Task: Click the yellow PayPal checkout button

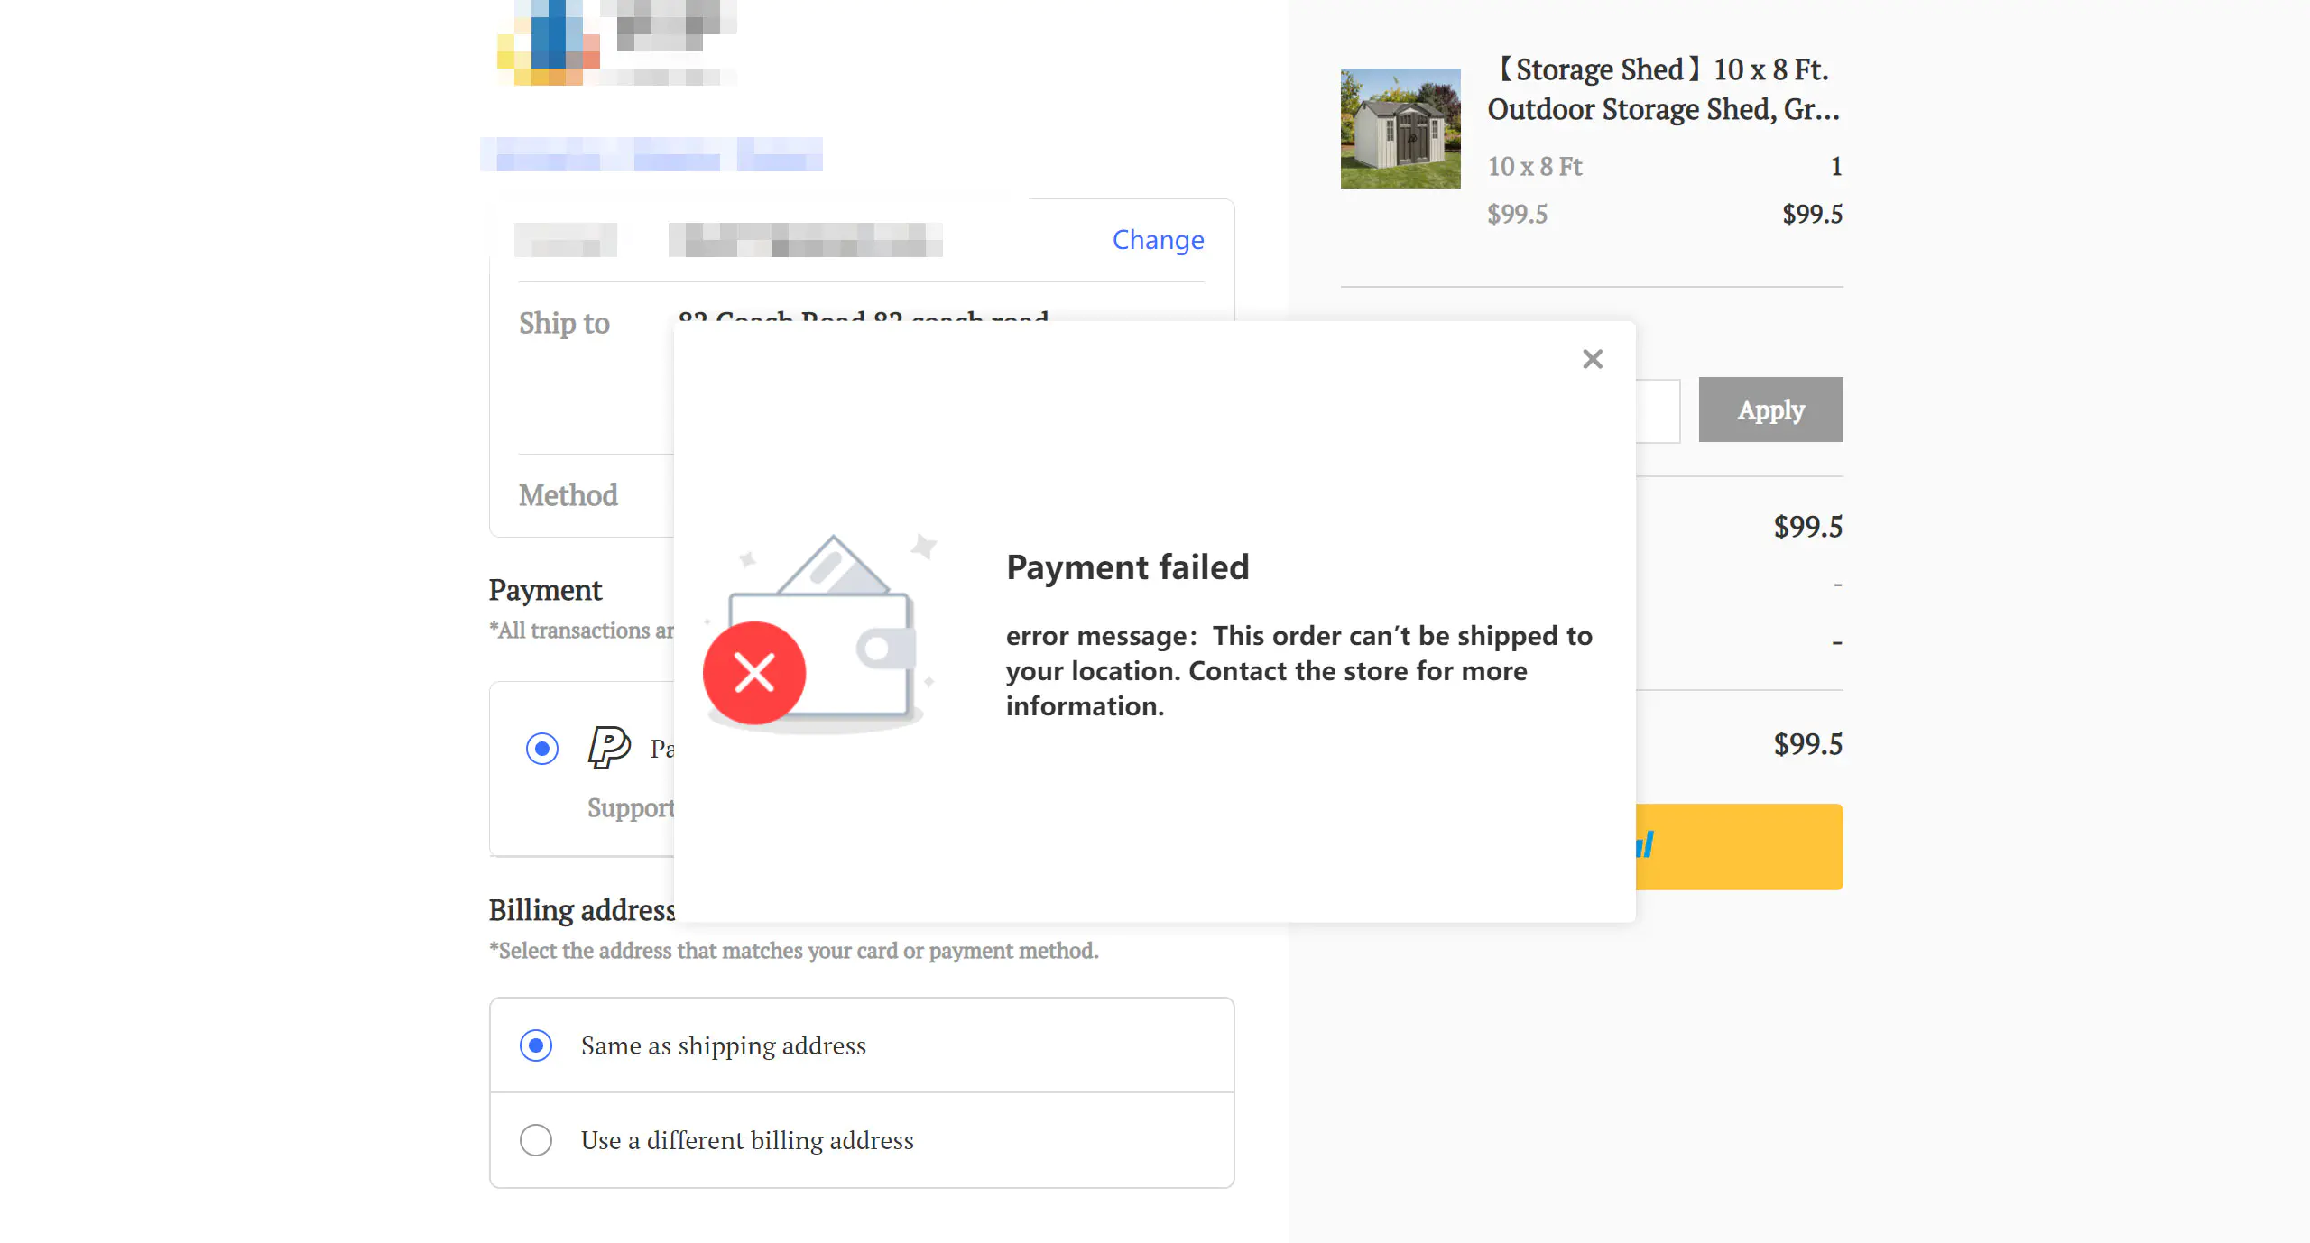Action: (x=1742, y=846)
